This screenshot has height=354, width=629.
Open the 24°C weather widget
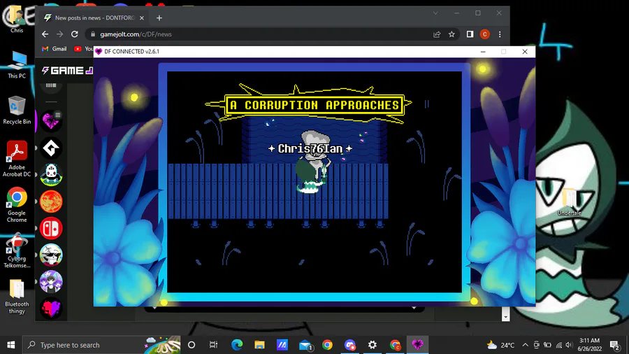pyautogui.click(x=500, y=345)
